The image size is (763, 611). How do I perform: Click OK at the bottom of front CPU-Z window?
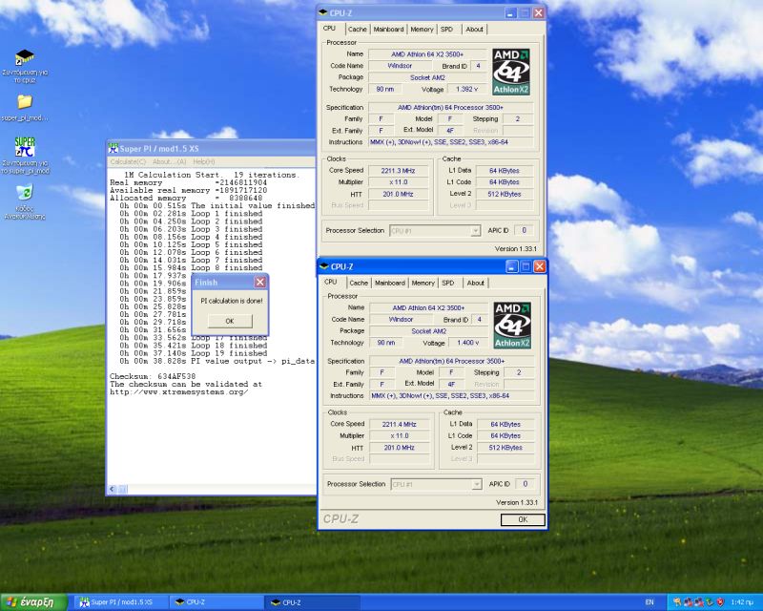point(523,519)
